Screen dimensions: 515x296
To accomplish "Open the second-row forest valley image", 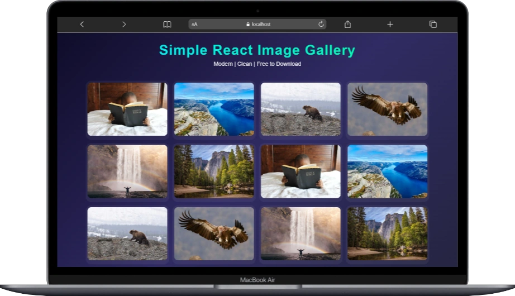I will pyautogui.click(x=214, y=171).
